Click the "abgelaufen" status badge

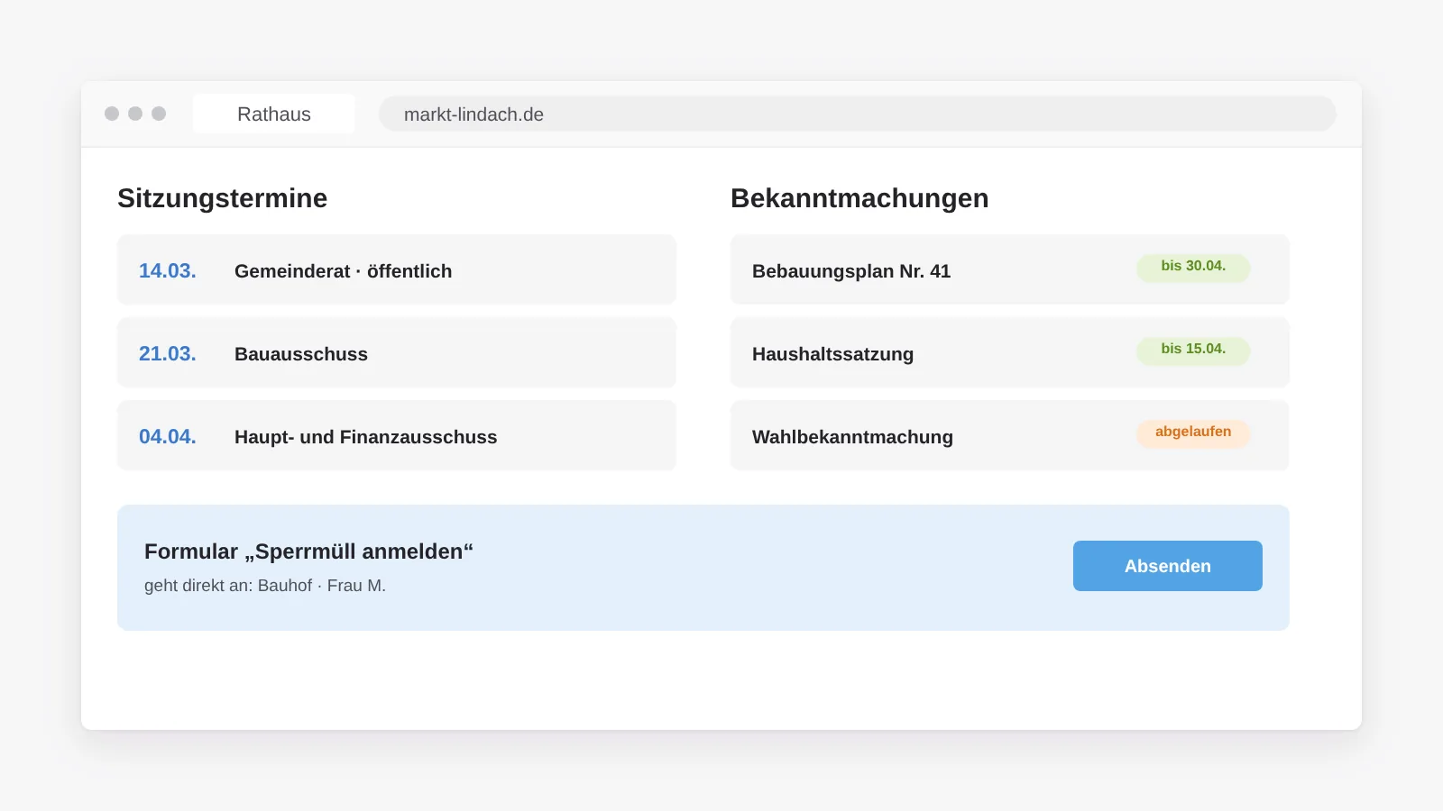pos(1193,433)
